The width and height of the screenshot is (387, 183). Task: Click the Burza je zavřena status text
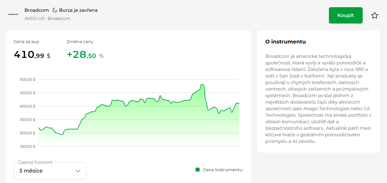tap(78, 10)
